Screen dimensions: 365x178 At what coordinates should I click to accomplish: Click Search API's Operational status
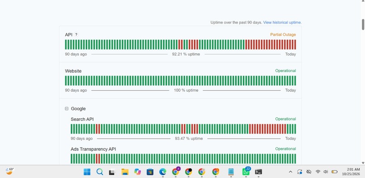click(x=285, y=119)
